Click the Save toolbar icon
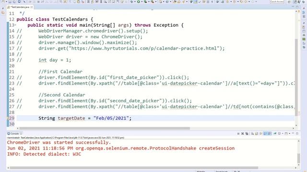The height and width of the screenshot is (172, 307). pyautogui.click(x=10, y=2)
